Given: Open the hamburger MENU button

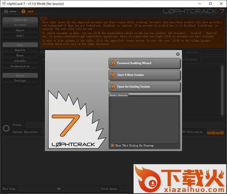Looking at the screenshot, I should point(10,11).
